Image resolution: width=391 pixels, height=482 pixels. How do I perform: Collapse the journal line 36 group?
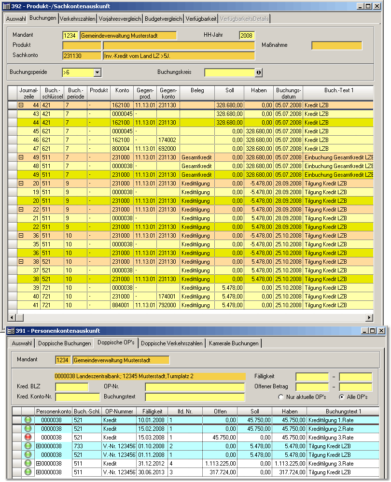21,236
